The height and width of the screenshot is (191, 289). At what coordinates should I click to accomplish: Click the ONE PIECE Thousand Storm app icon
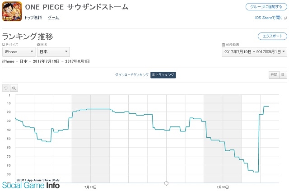(12, 11)
